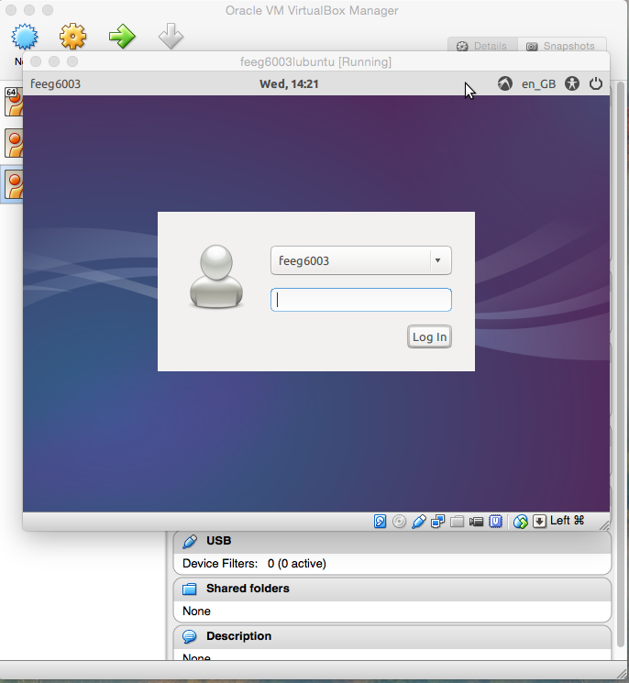Click the Description section header
The width and height of the screenshot is (629, 683).
[x=392, y=637]
